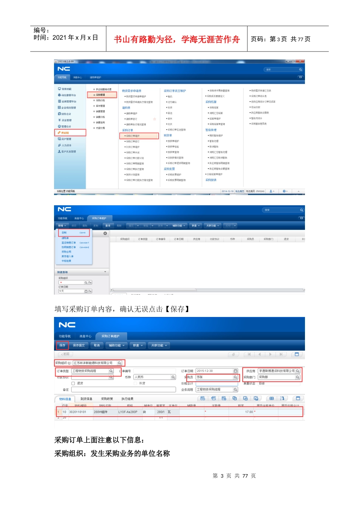The image size is (359, 509).
Task: Click the search icon in quick query 采购组织 field
Action: click(x=86, y=283)
